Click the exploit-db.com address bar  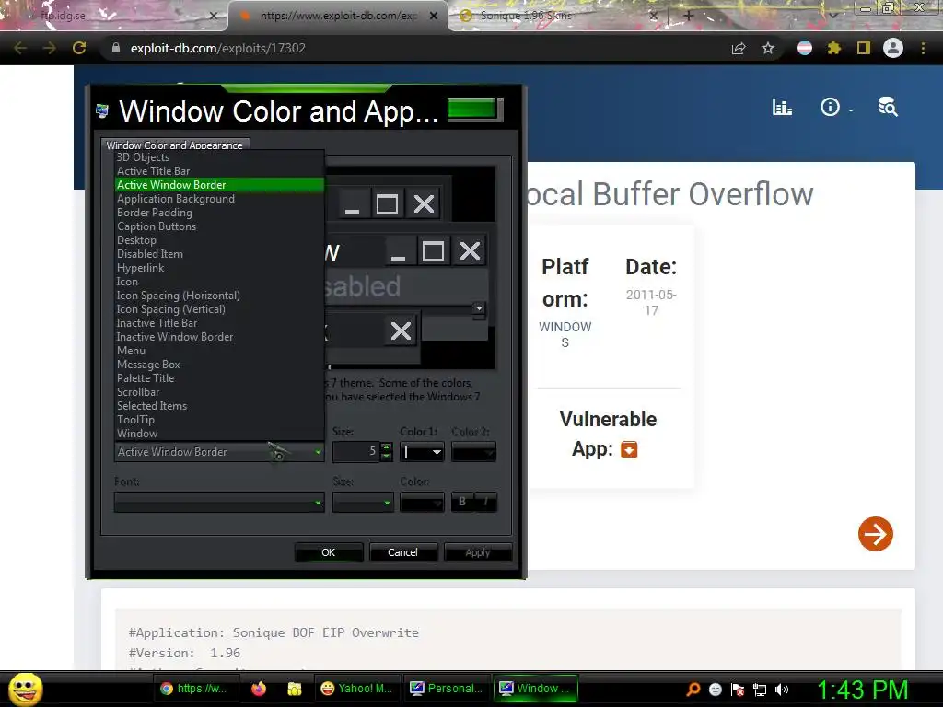[415, 48]
